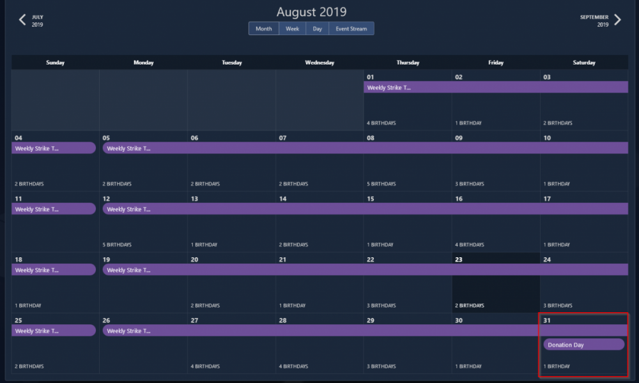Open Weekly Strike event on Sunday August 4
The image size is (639, 383).
click(x=54, y=148)
